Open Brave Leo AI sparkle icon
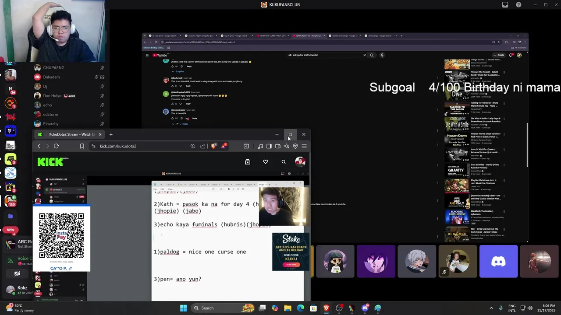This screenshot has width=561, height=315. tap(287, 146)
